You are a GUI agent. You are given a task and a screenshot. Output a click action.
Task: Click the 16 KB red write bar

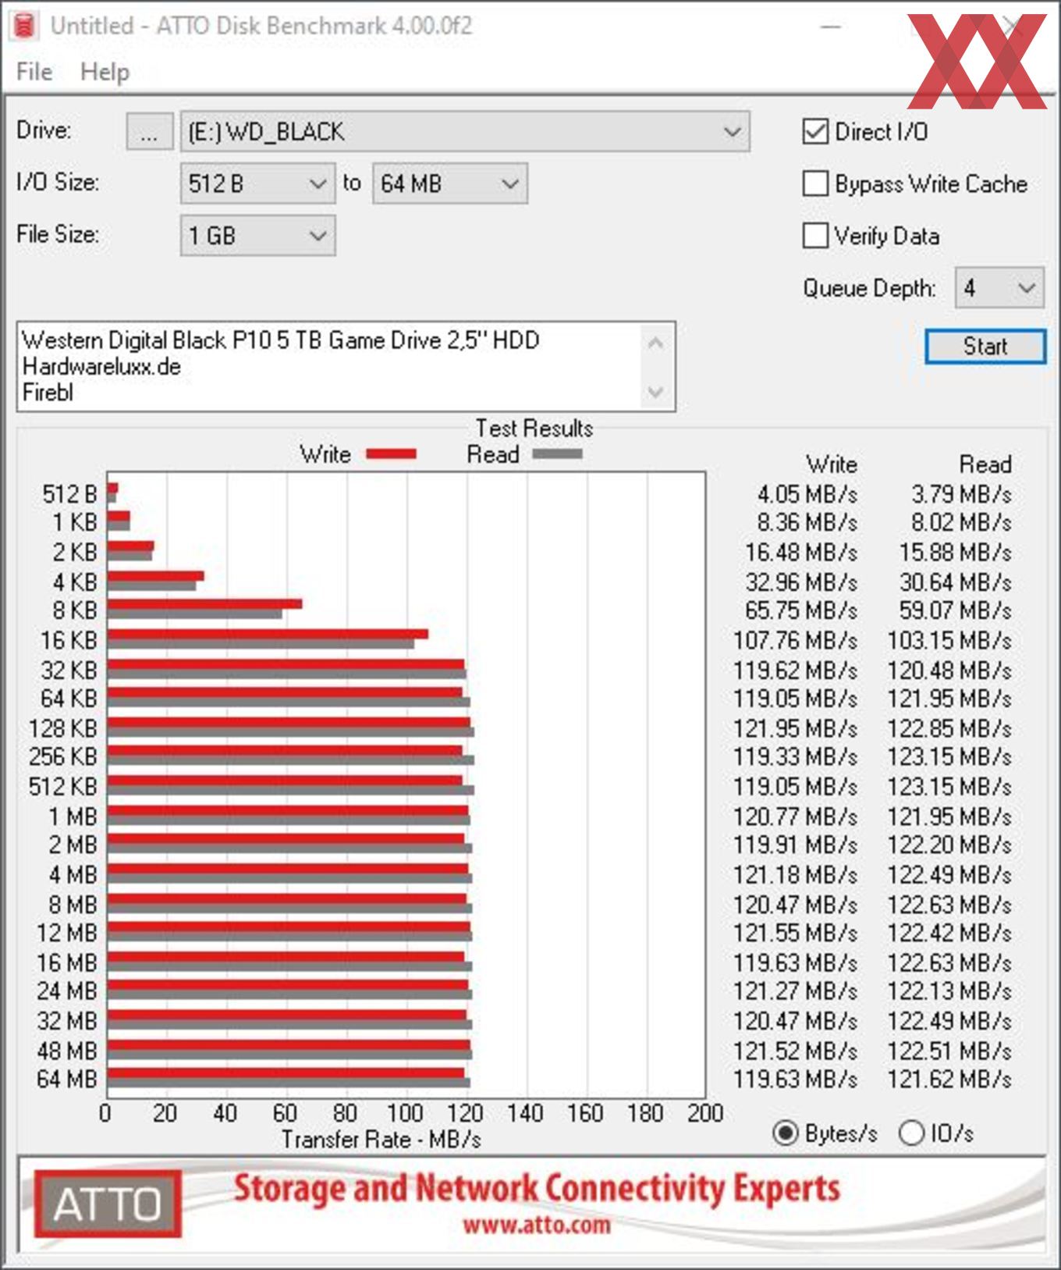tap(268, 635)
